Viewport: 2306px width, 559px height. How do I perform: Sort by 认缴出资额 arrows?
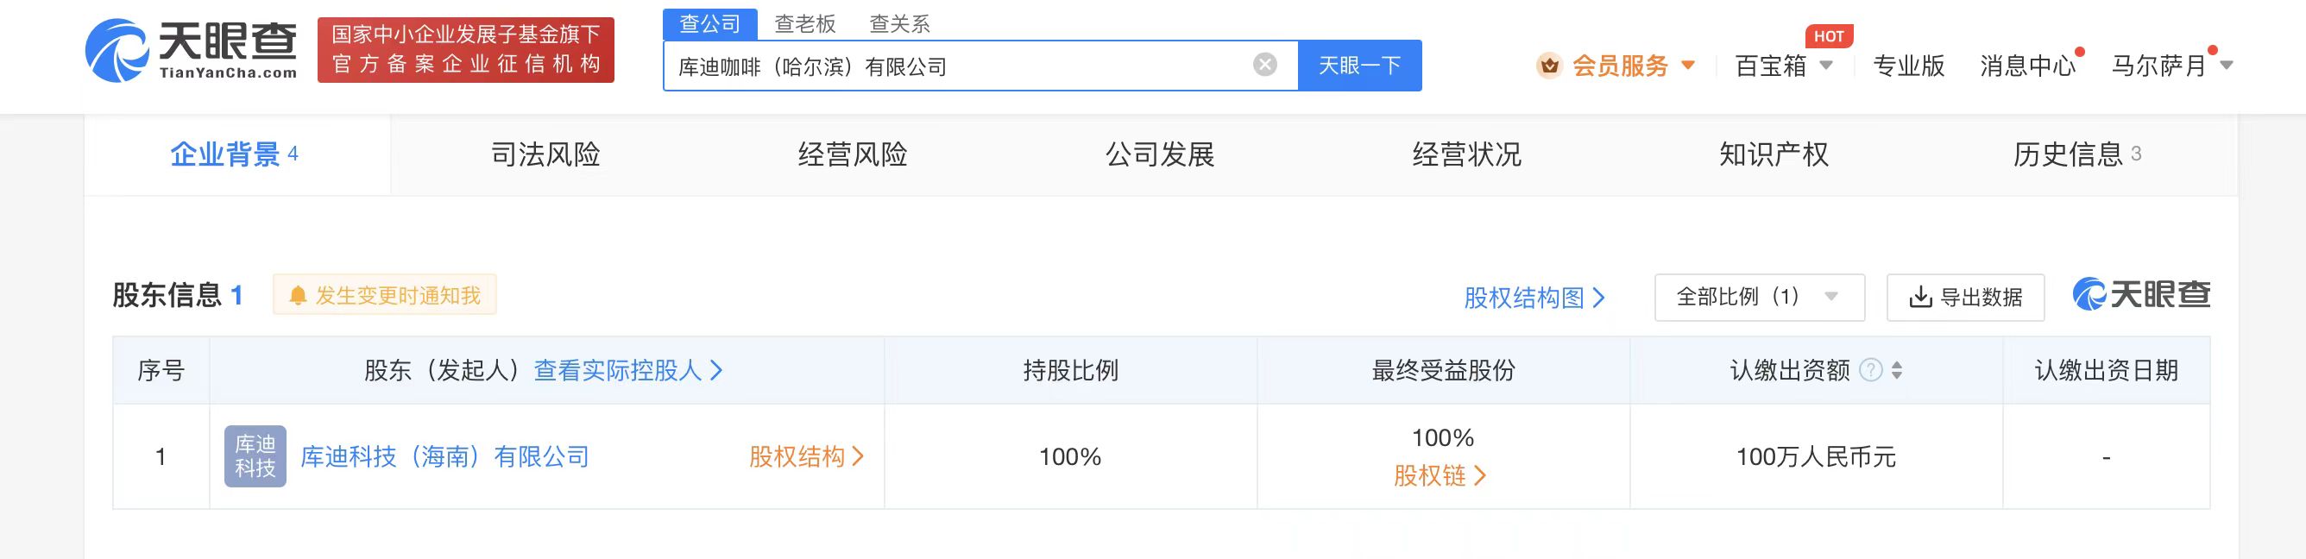(1896, 370)
